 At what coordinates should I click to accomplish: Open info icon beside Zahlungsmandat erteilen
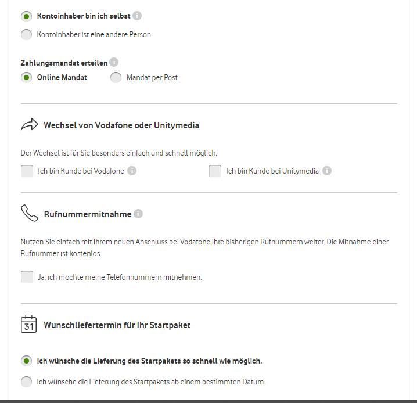(114, 62)
